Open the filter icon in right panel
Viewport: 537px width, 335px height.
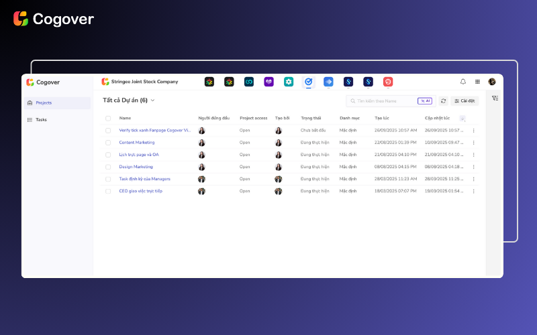point(495,98)
